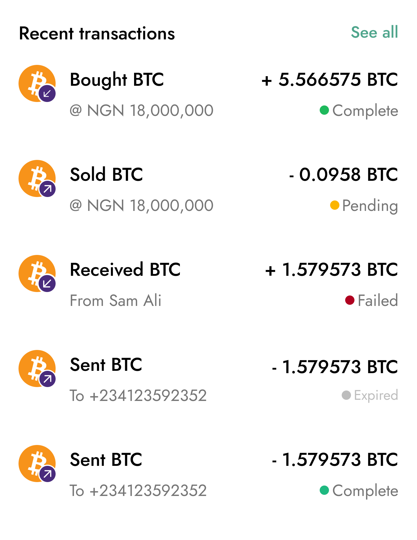The height and width of the screenshot is (540, 417).
Task: Click green dot on last Sent BTC
Action: click(324, 490)
